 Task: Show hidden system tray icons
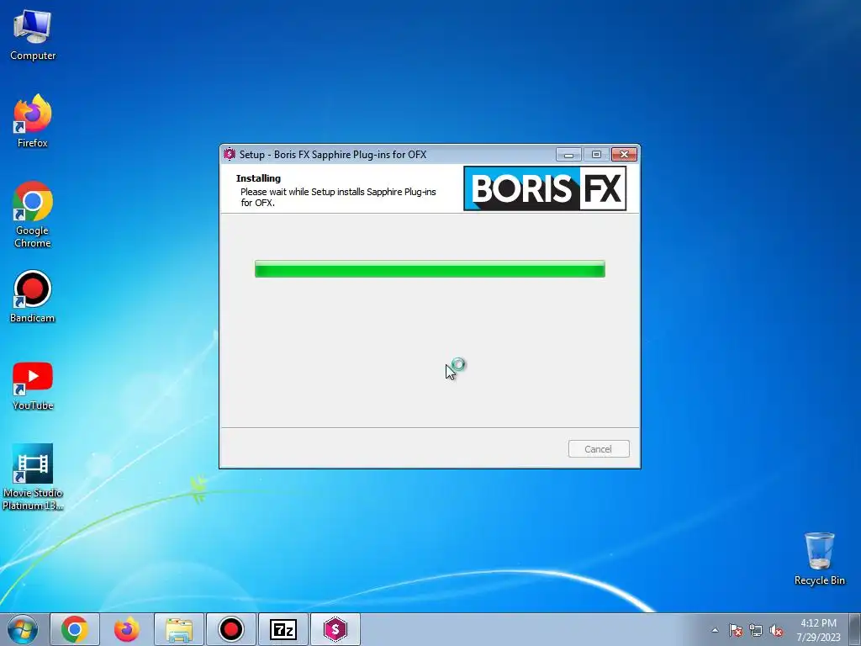tap(715, 630)
